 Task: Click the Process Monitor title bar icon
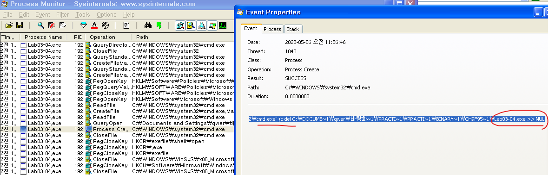(x=4, y=4)
